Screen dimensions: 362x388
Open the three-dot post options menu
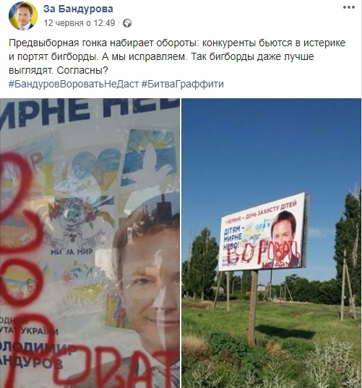[x=349, y=7]
